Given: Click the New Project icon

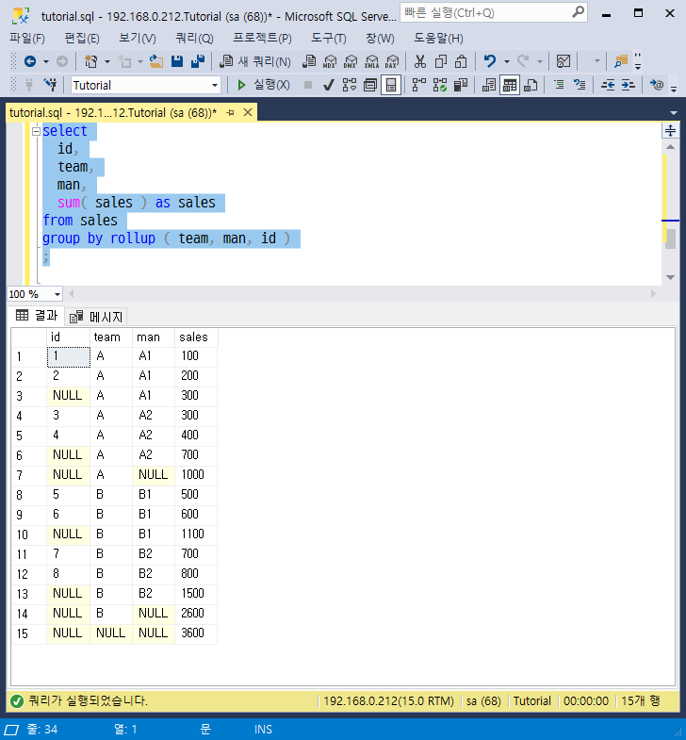Looking at the screenshot, I should [90, 61].
